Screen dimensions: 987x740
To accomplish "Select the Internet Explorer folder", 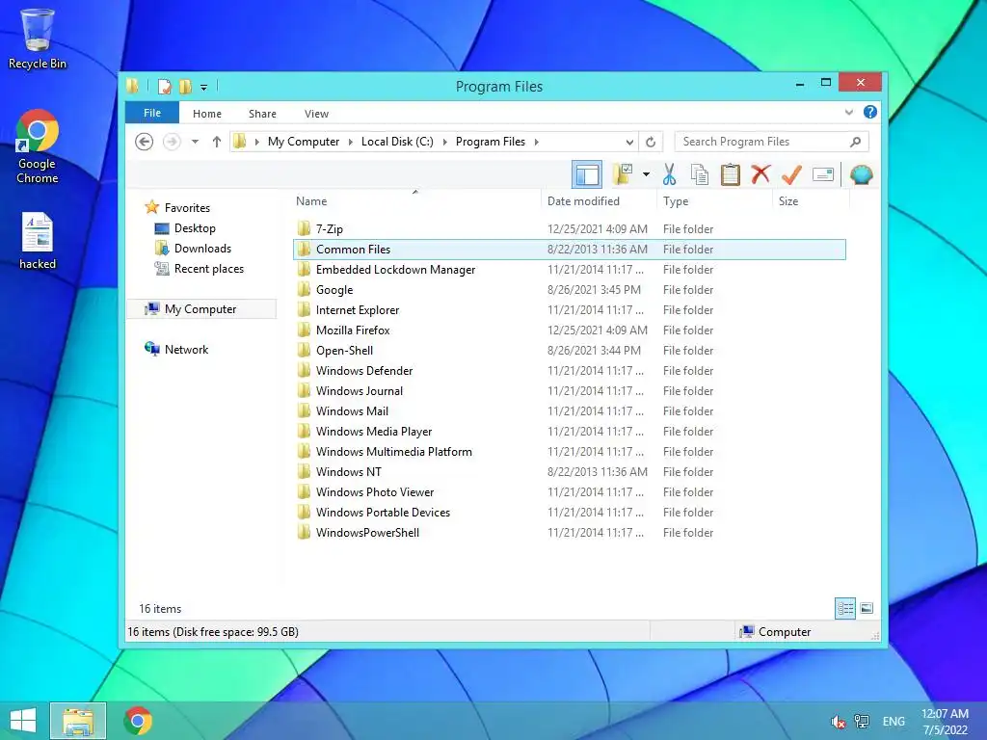I will [357, 309].
